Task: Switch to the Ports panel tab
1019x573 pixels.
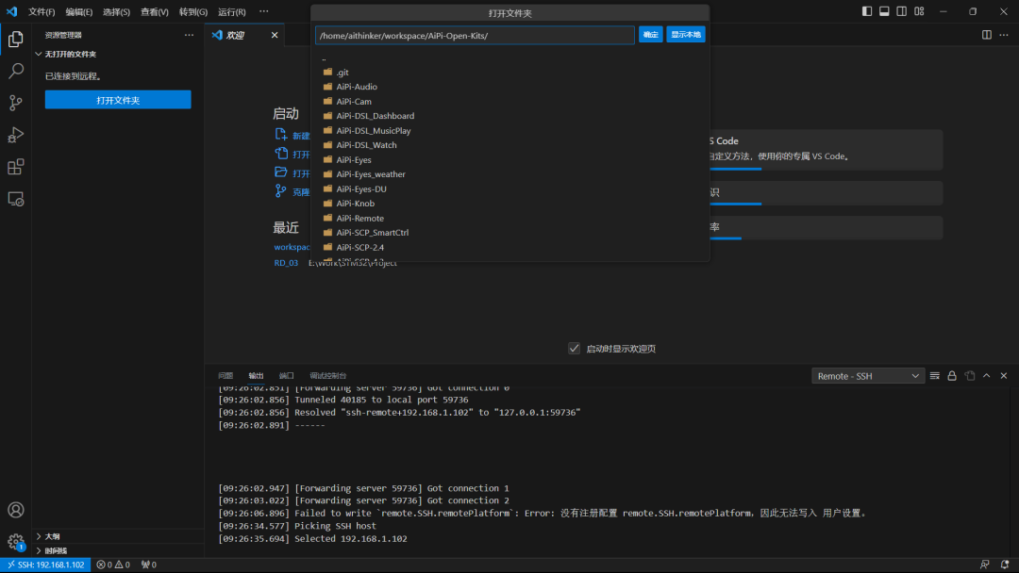Action: coord(287,376)
